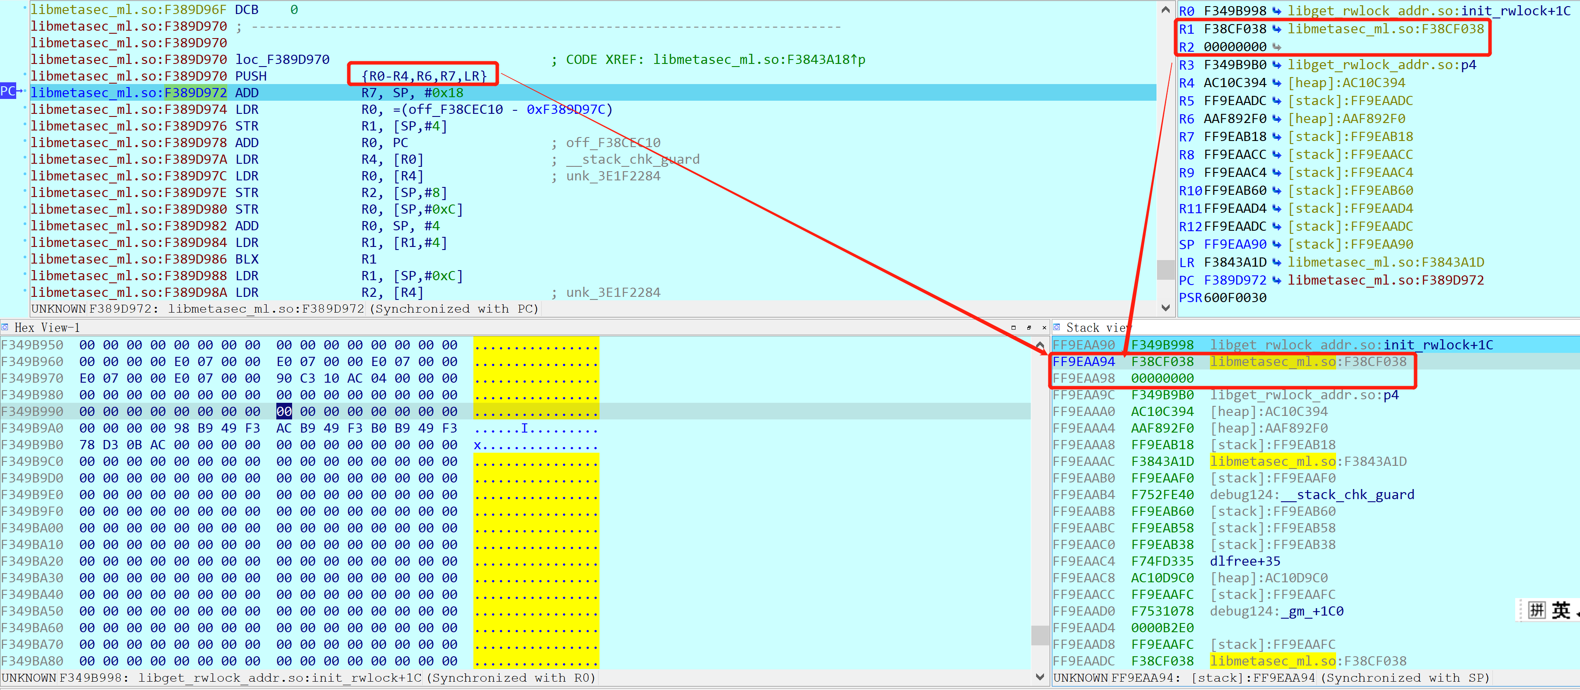The height and width of the screenshot is (690, 1580).
Task: Maximize the Hex View-1 panel
Action: point(1013,327)
